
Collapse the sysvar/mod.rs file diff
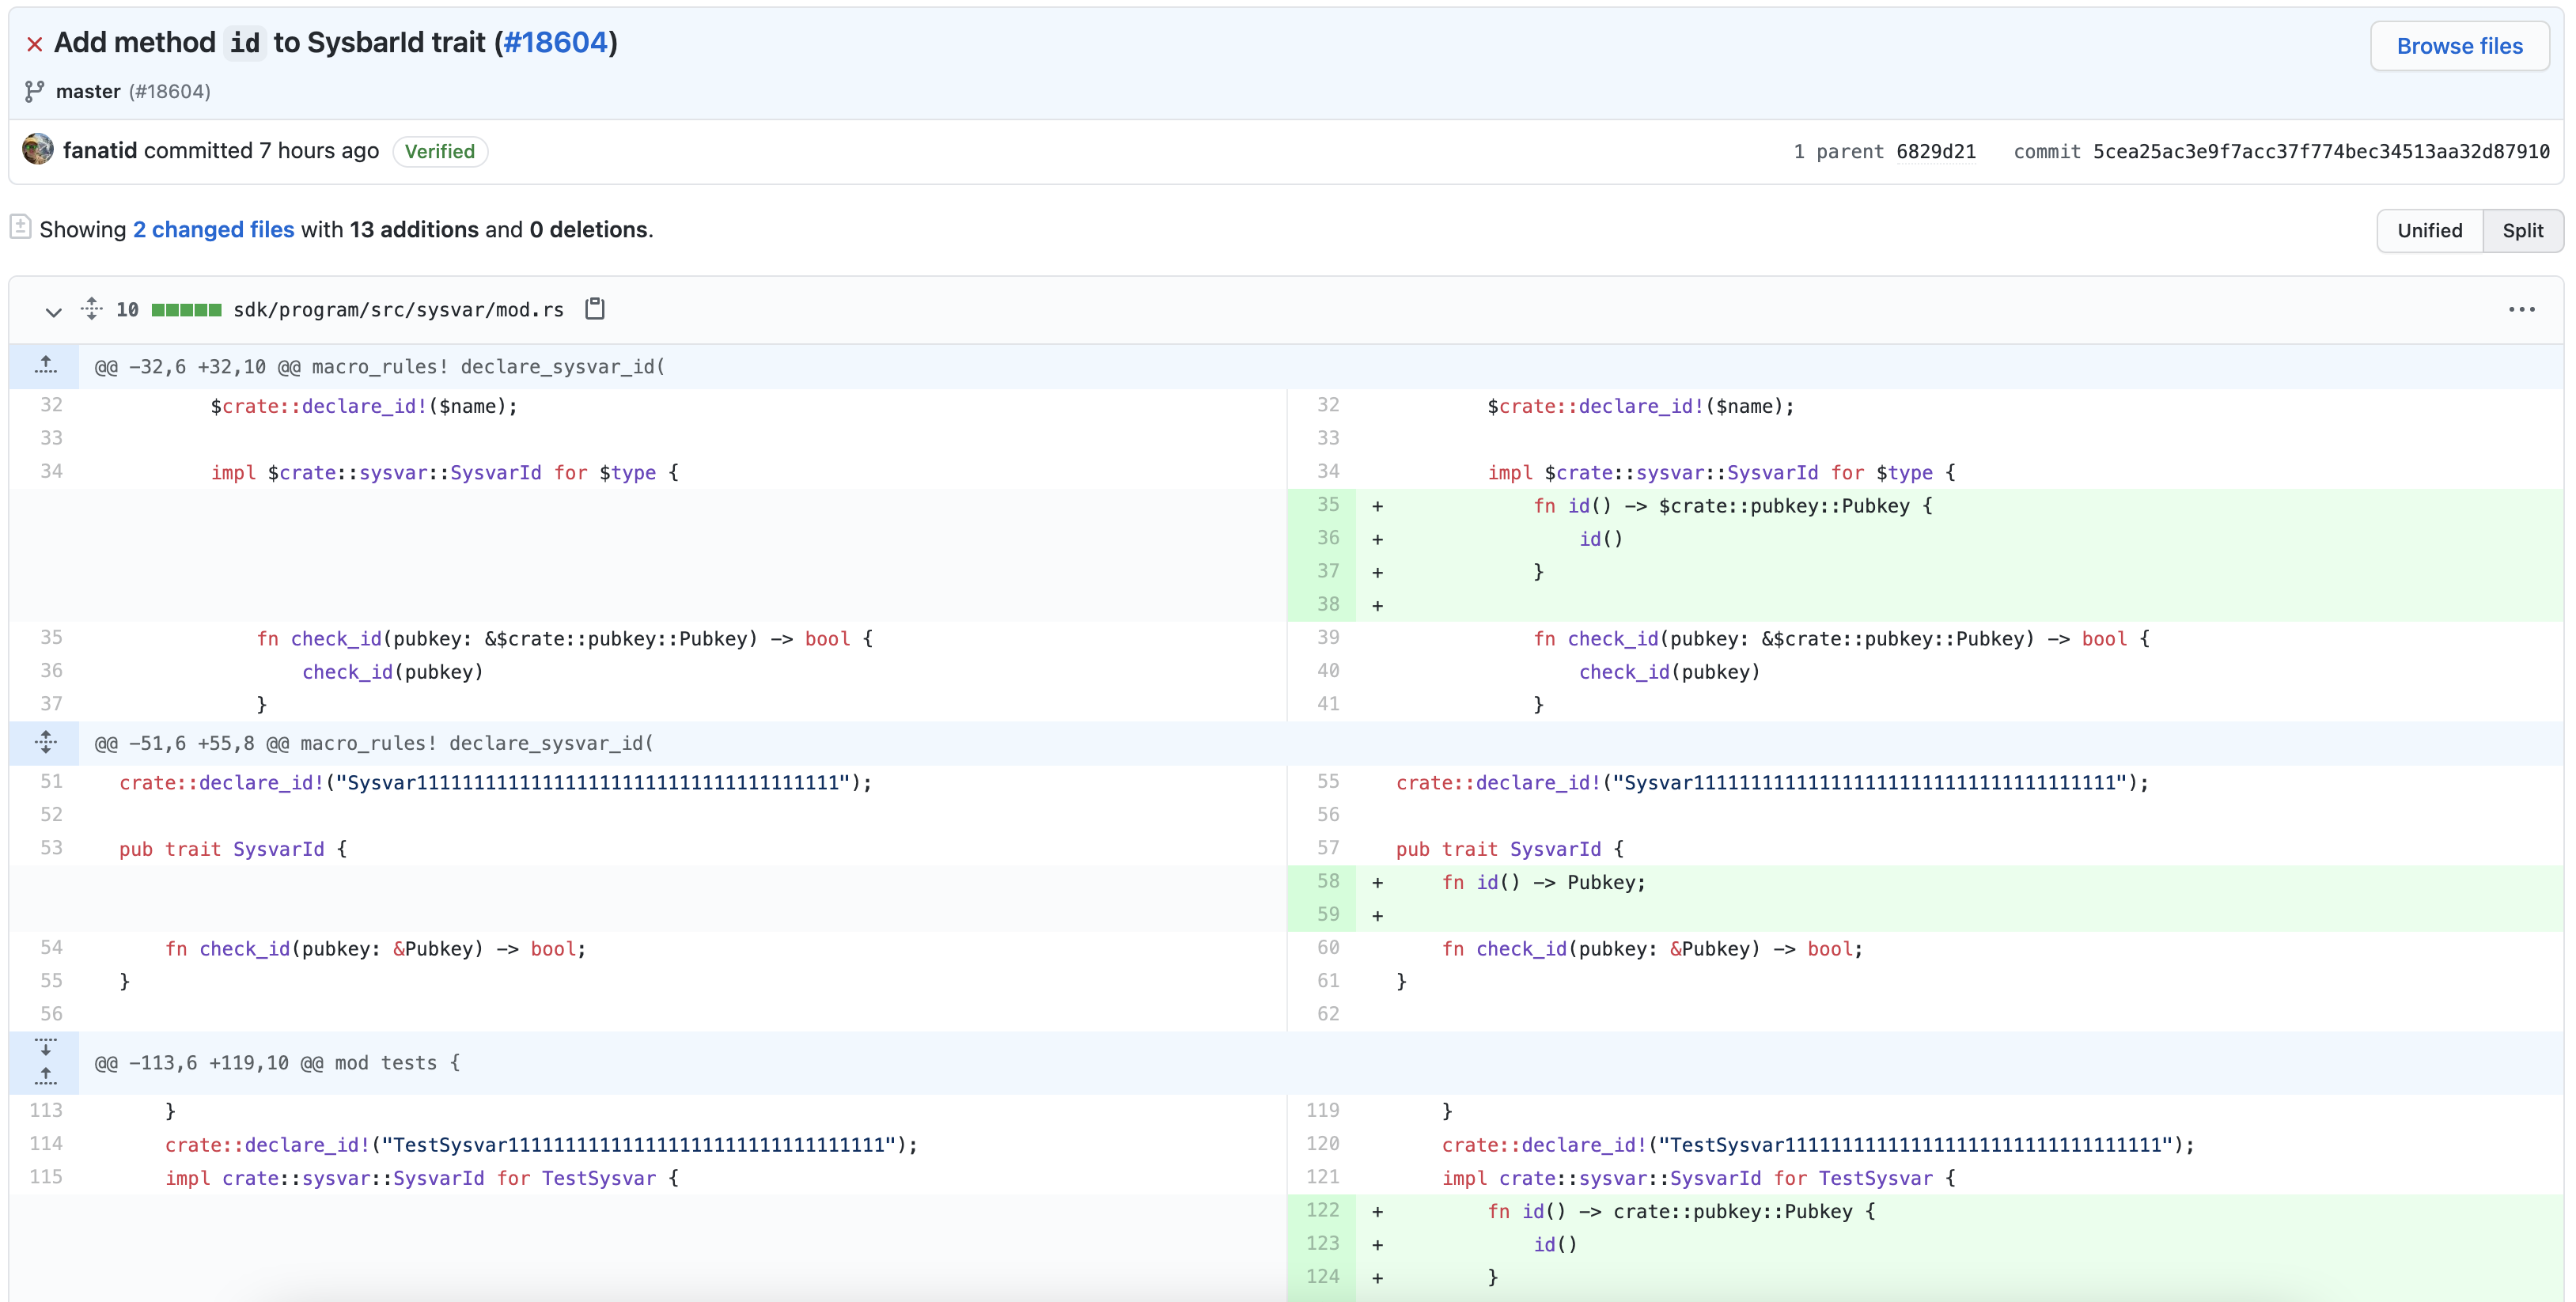tap(53, 311)
